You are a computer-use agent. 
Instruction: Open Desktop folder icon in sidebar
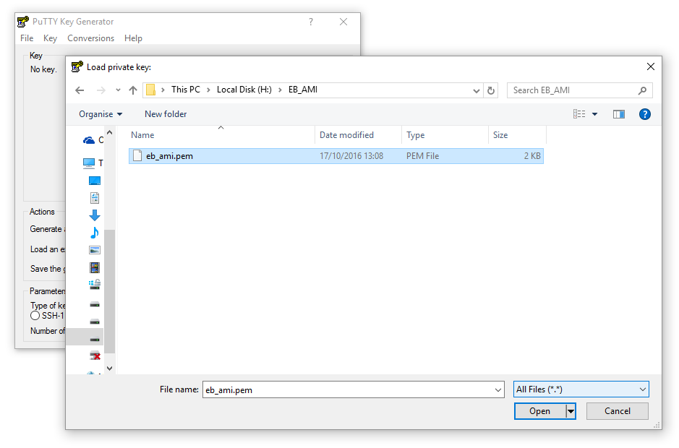click(95, 181)
